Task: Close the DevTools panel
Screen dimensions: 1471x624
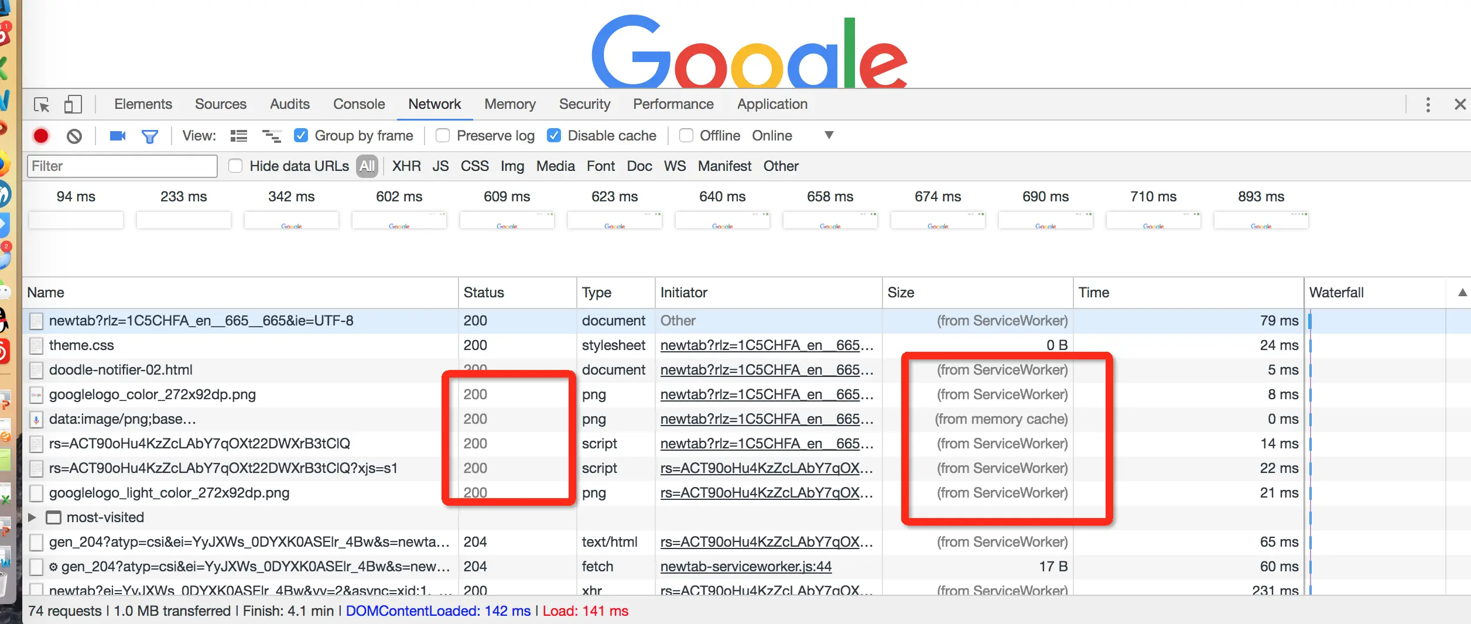Action: coord(1460,105)
